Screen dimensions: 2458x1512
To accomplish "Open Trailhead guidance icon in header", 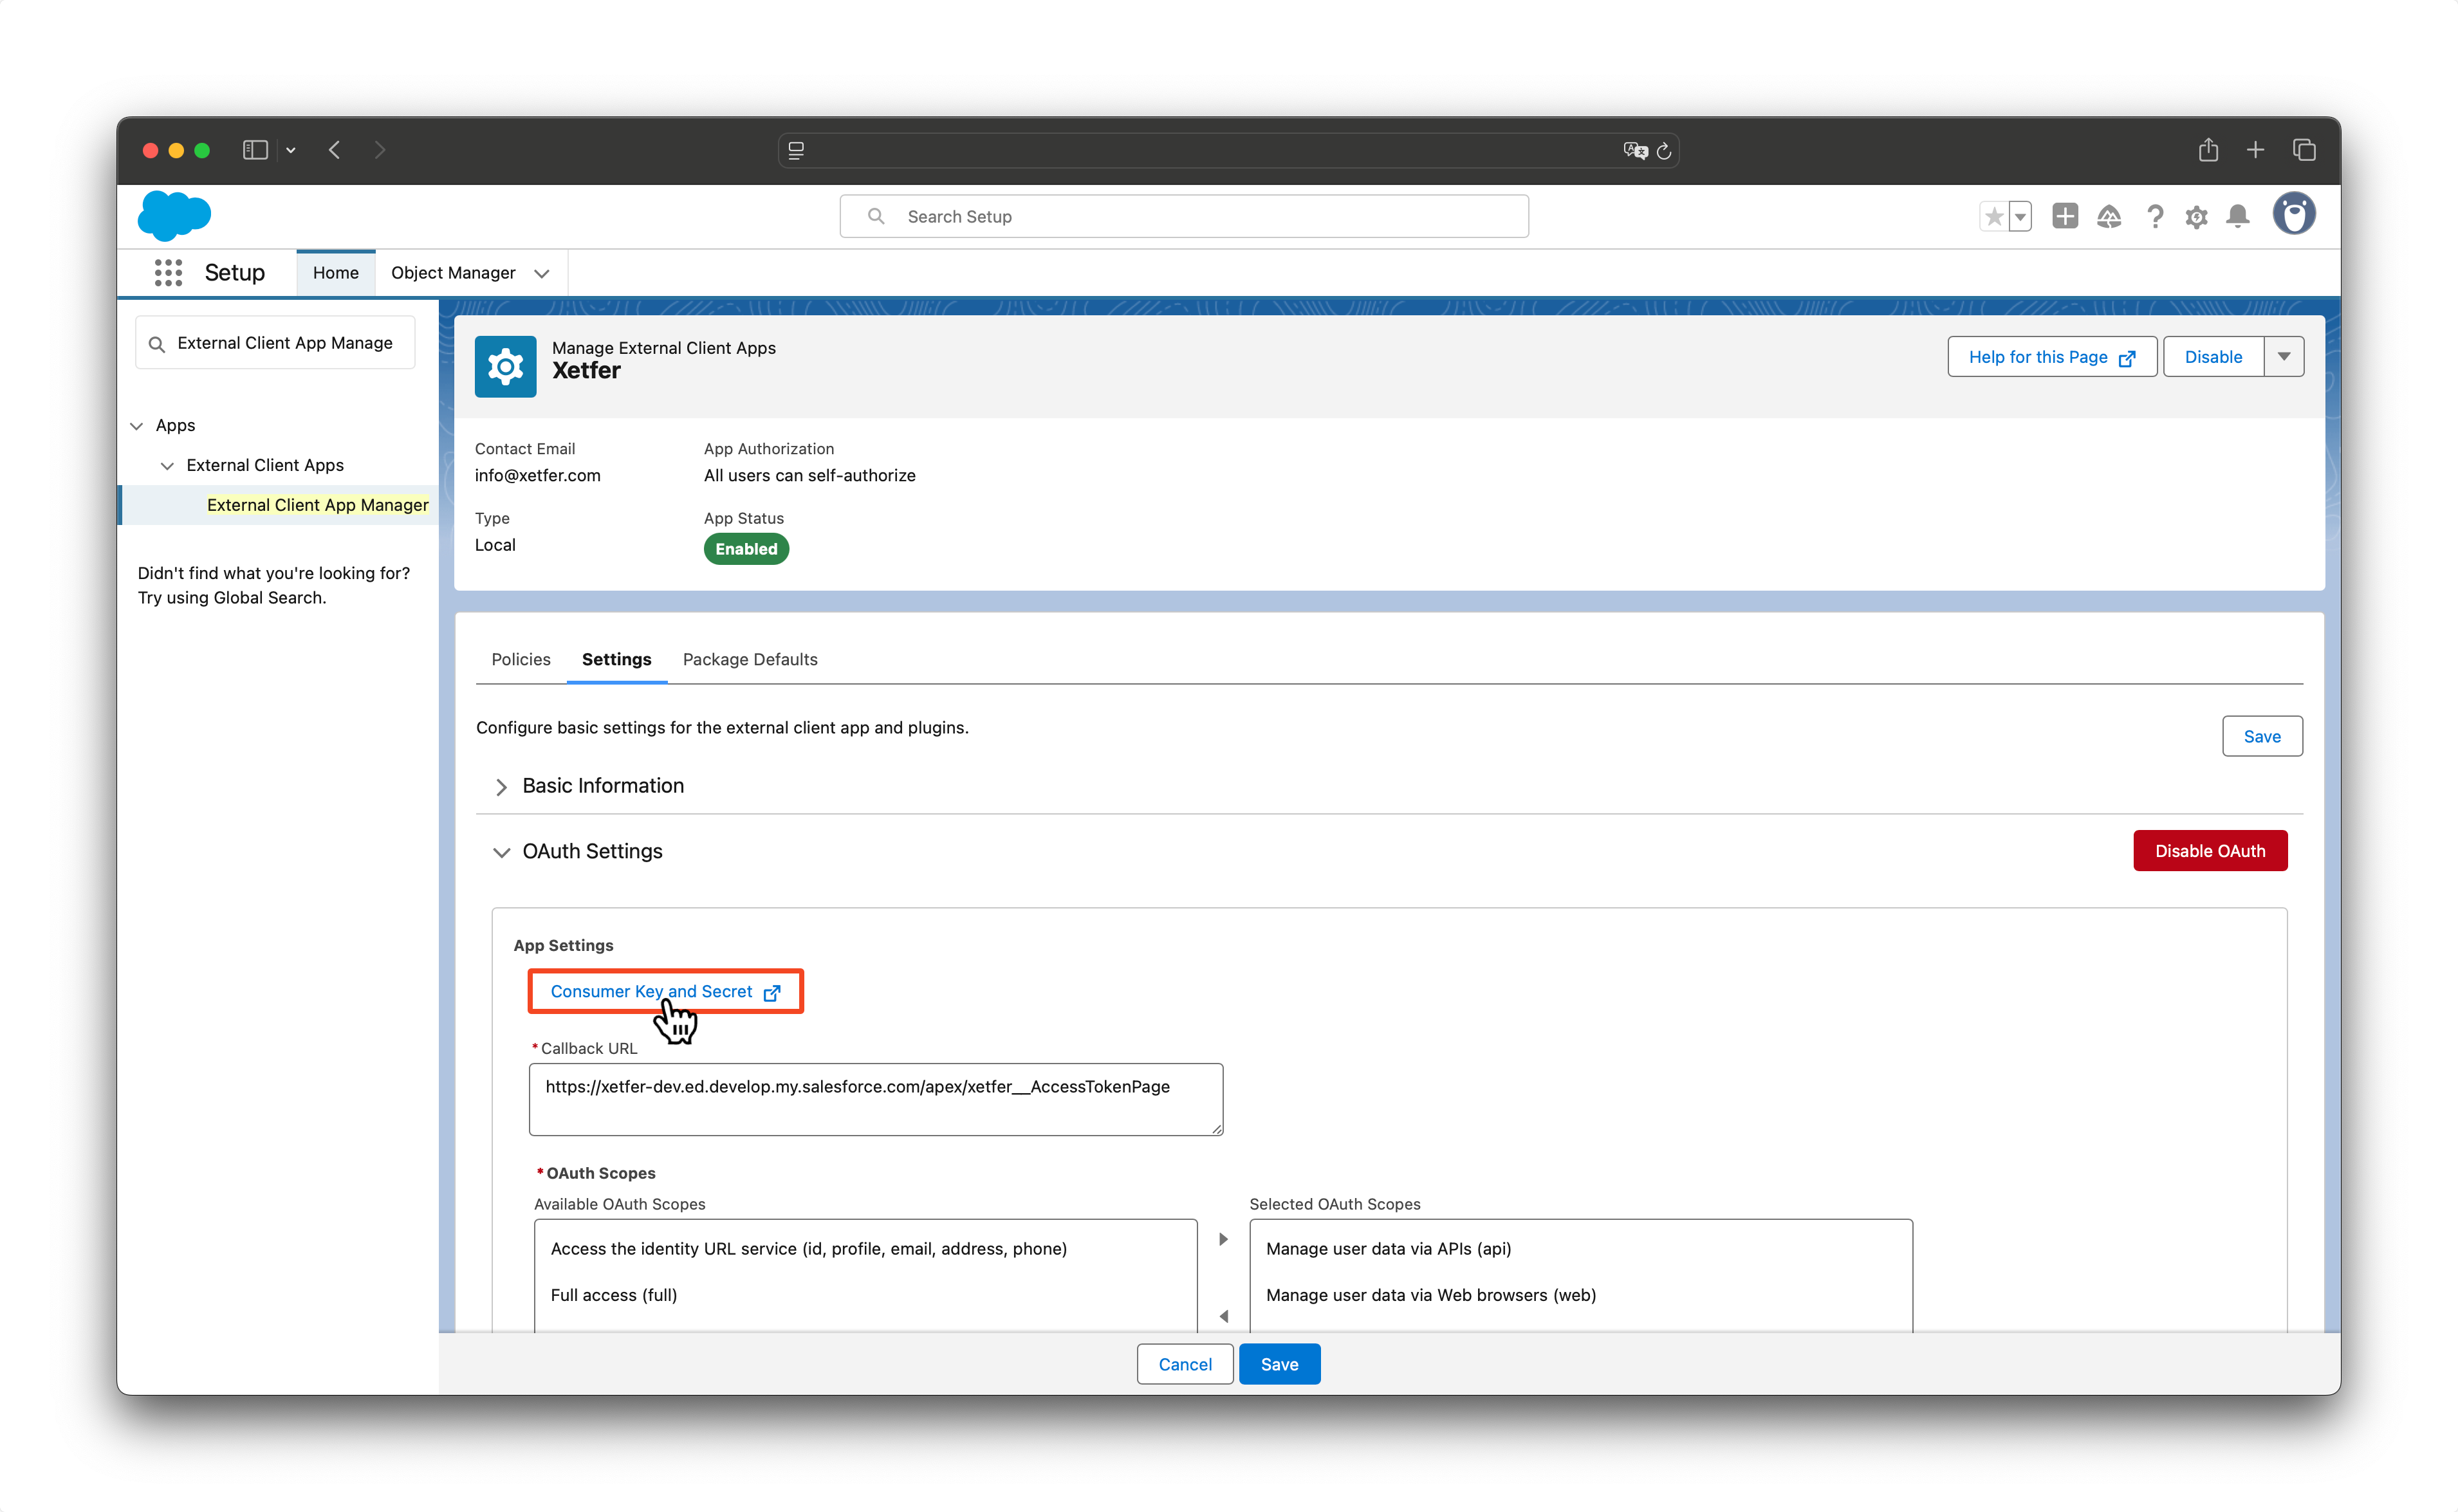I will [x=2109, y=216].
